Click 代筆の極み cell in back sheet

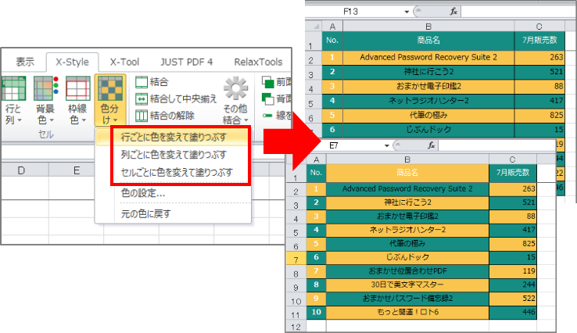click(x=428, y=115)
